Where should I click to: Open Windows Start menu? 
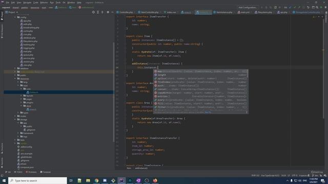tap(4, 180)
